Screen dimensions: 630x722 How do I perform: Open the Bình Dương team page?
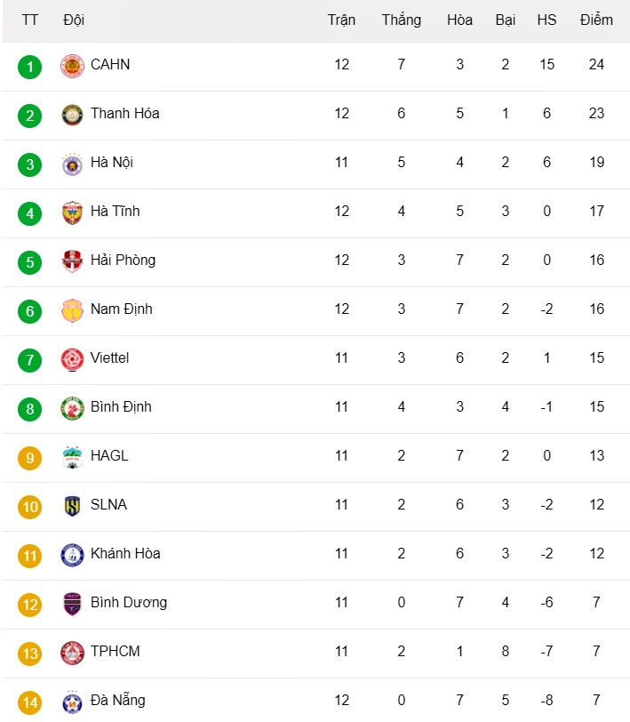pos(128,602)
